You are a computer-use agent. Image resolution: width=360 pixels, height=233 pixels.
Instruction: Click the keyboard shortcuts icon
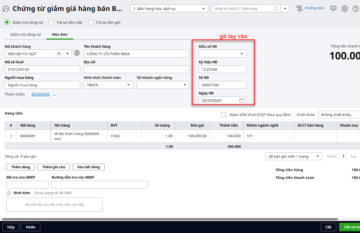click(333, 8)
